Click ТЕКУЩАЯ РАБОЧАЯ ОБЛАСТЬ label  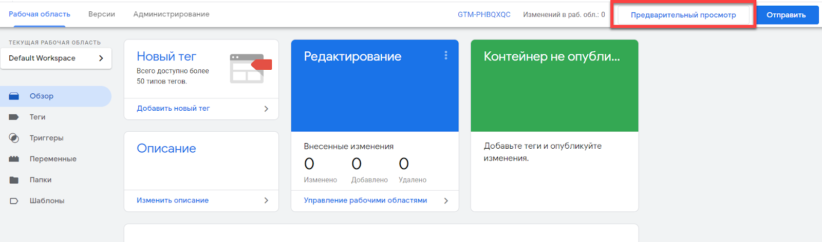click(x=54, y=43)
